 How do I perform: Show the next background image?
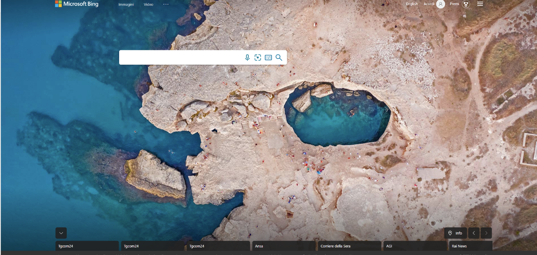(x=486, y=233)
